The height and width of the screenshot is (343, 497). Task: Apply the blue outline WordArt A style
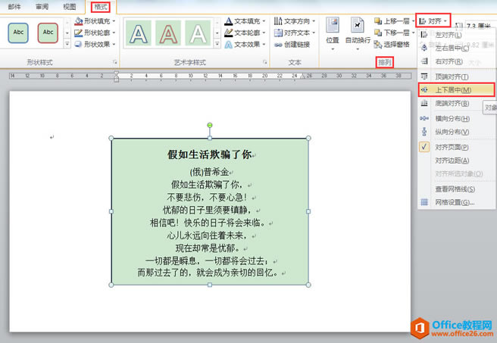tap(139, 33)
